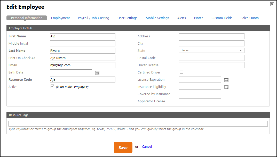Viewport: 277px width, 157px height.
Task: Click the orange Save button
Action: click(123, 147)
